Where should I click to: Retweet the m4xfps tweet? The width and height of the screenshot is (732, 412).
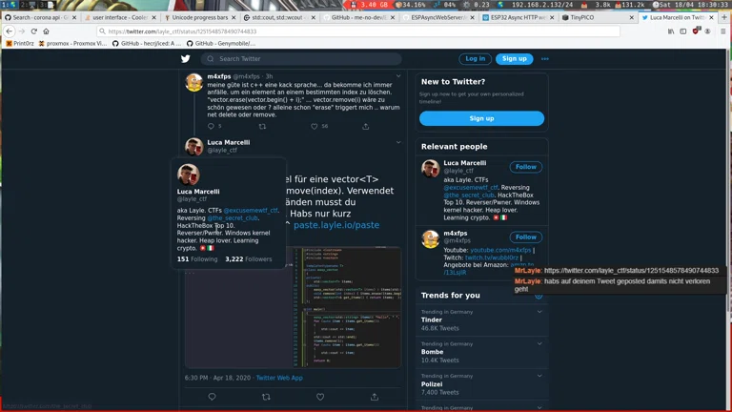[263, 126]
